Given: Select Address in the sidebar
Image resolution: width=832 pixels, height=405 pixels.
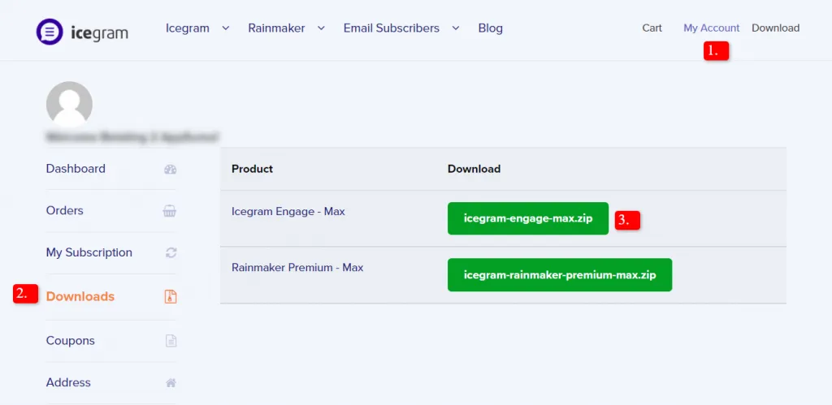Looking at the screenshot, I should (x=68, y=382).
